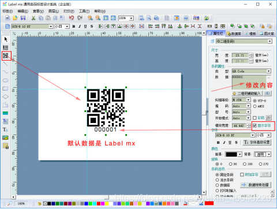Open the error correction M 15% dropdown
This screenshot has height=209, width=277.
248,100
